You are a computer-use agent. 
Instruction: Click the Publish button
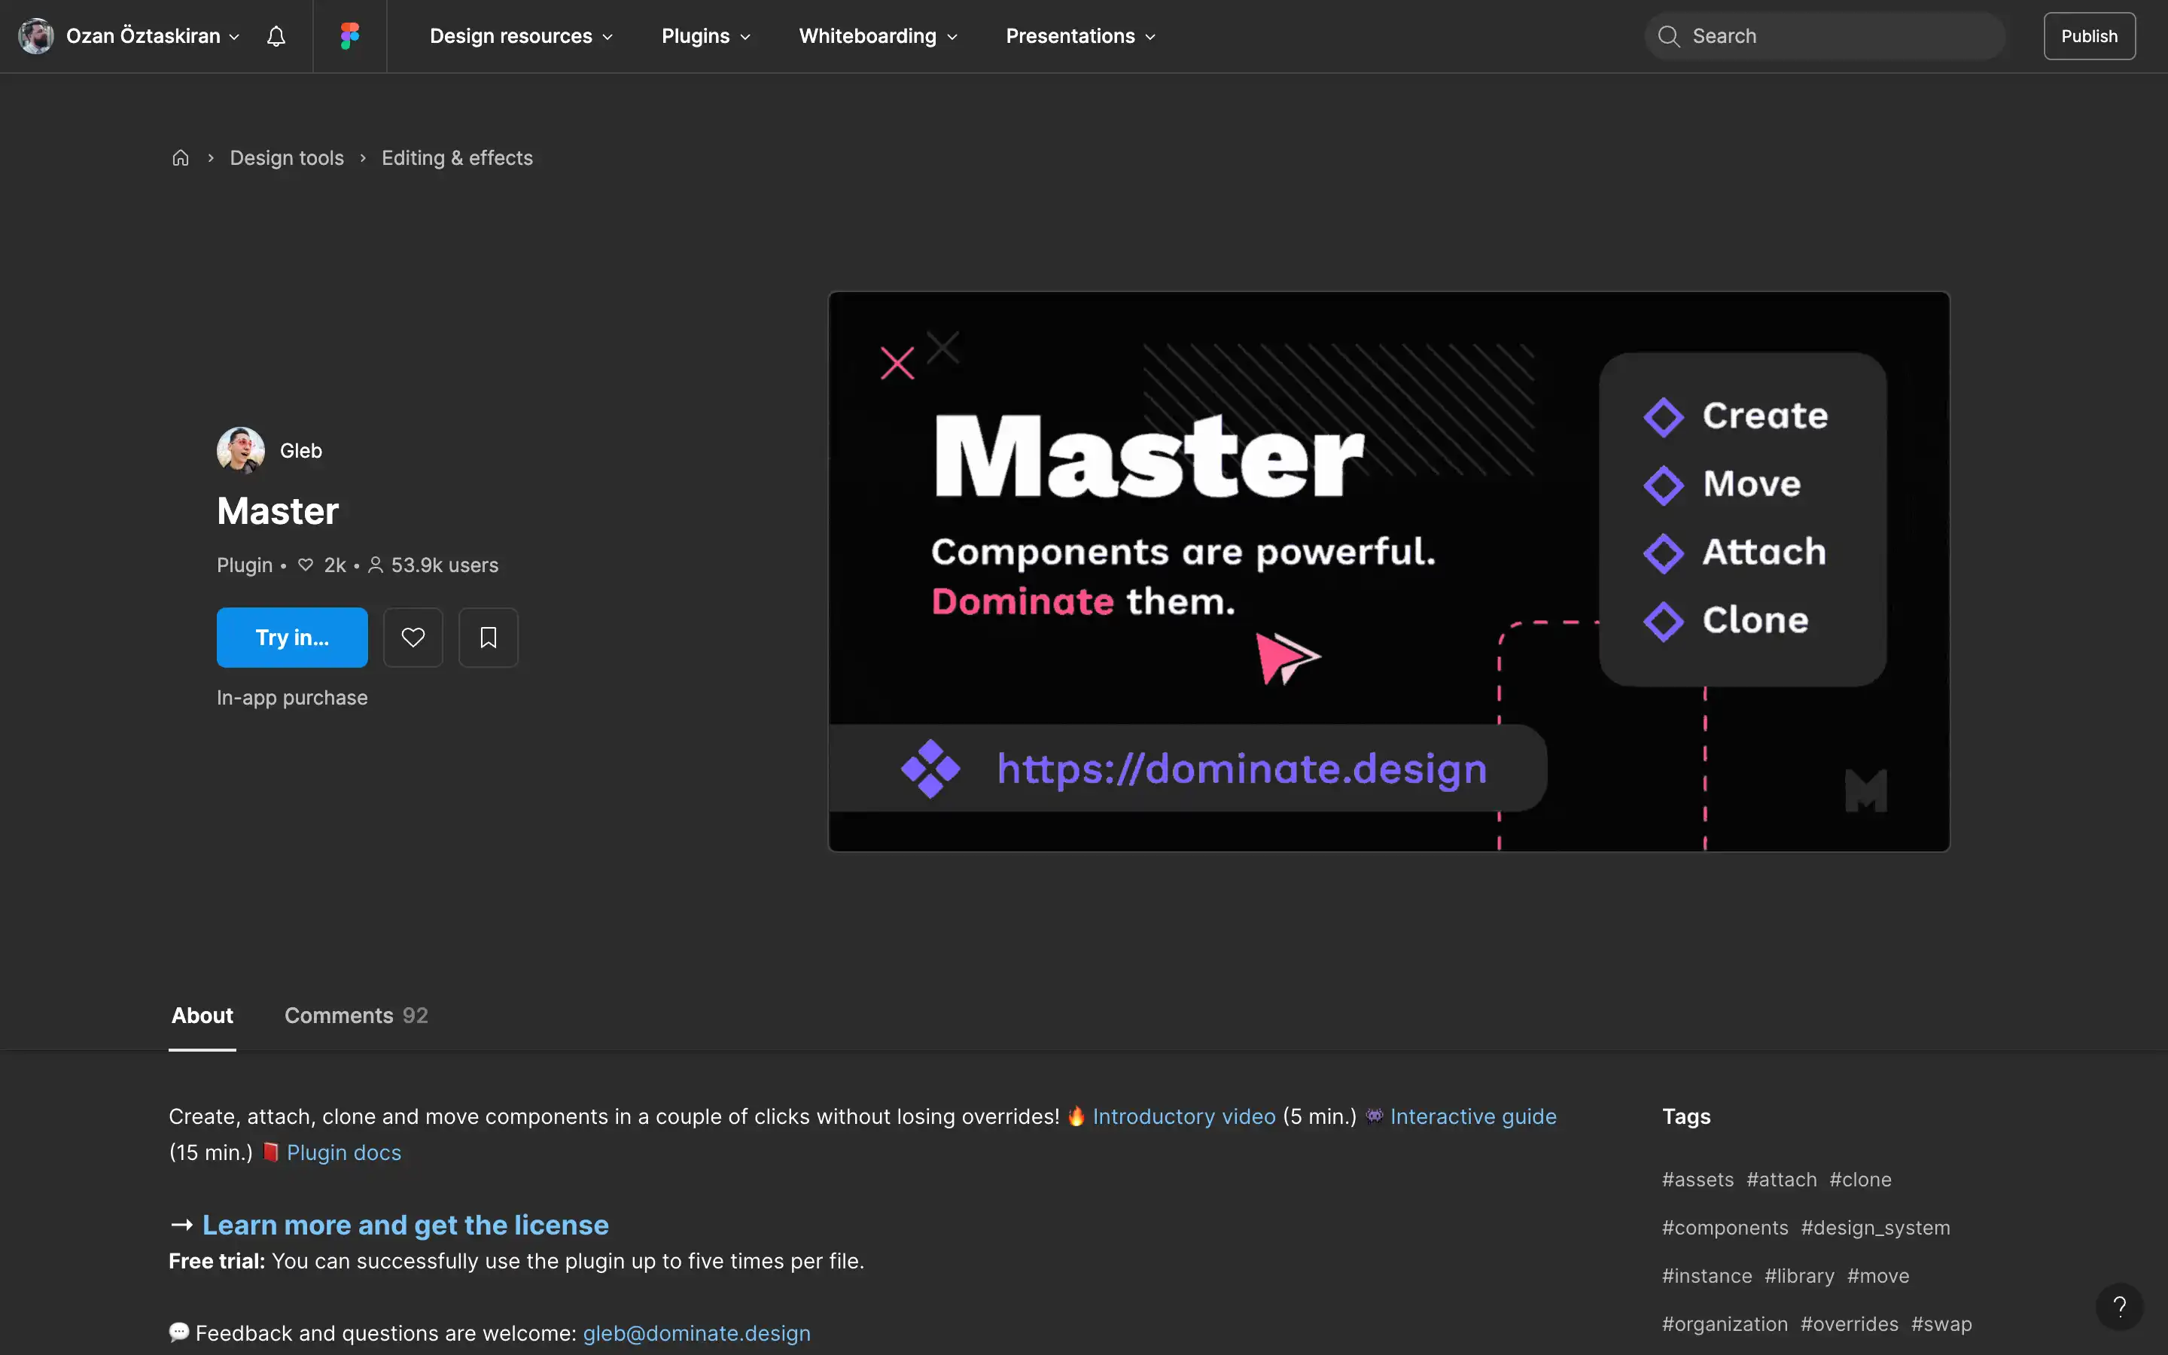point(2089,36)
